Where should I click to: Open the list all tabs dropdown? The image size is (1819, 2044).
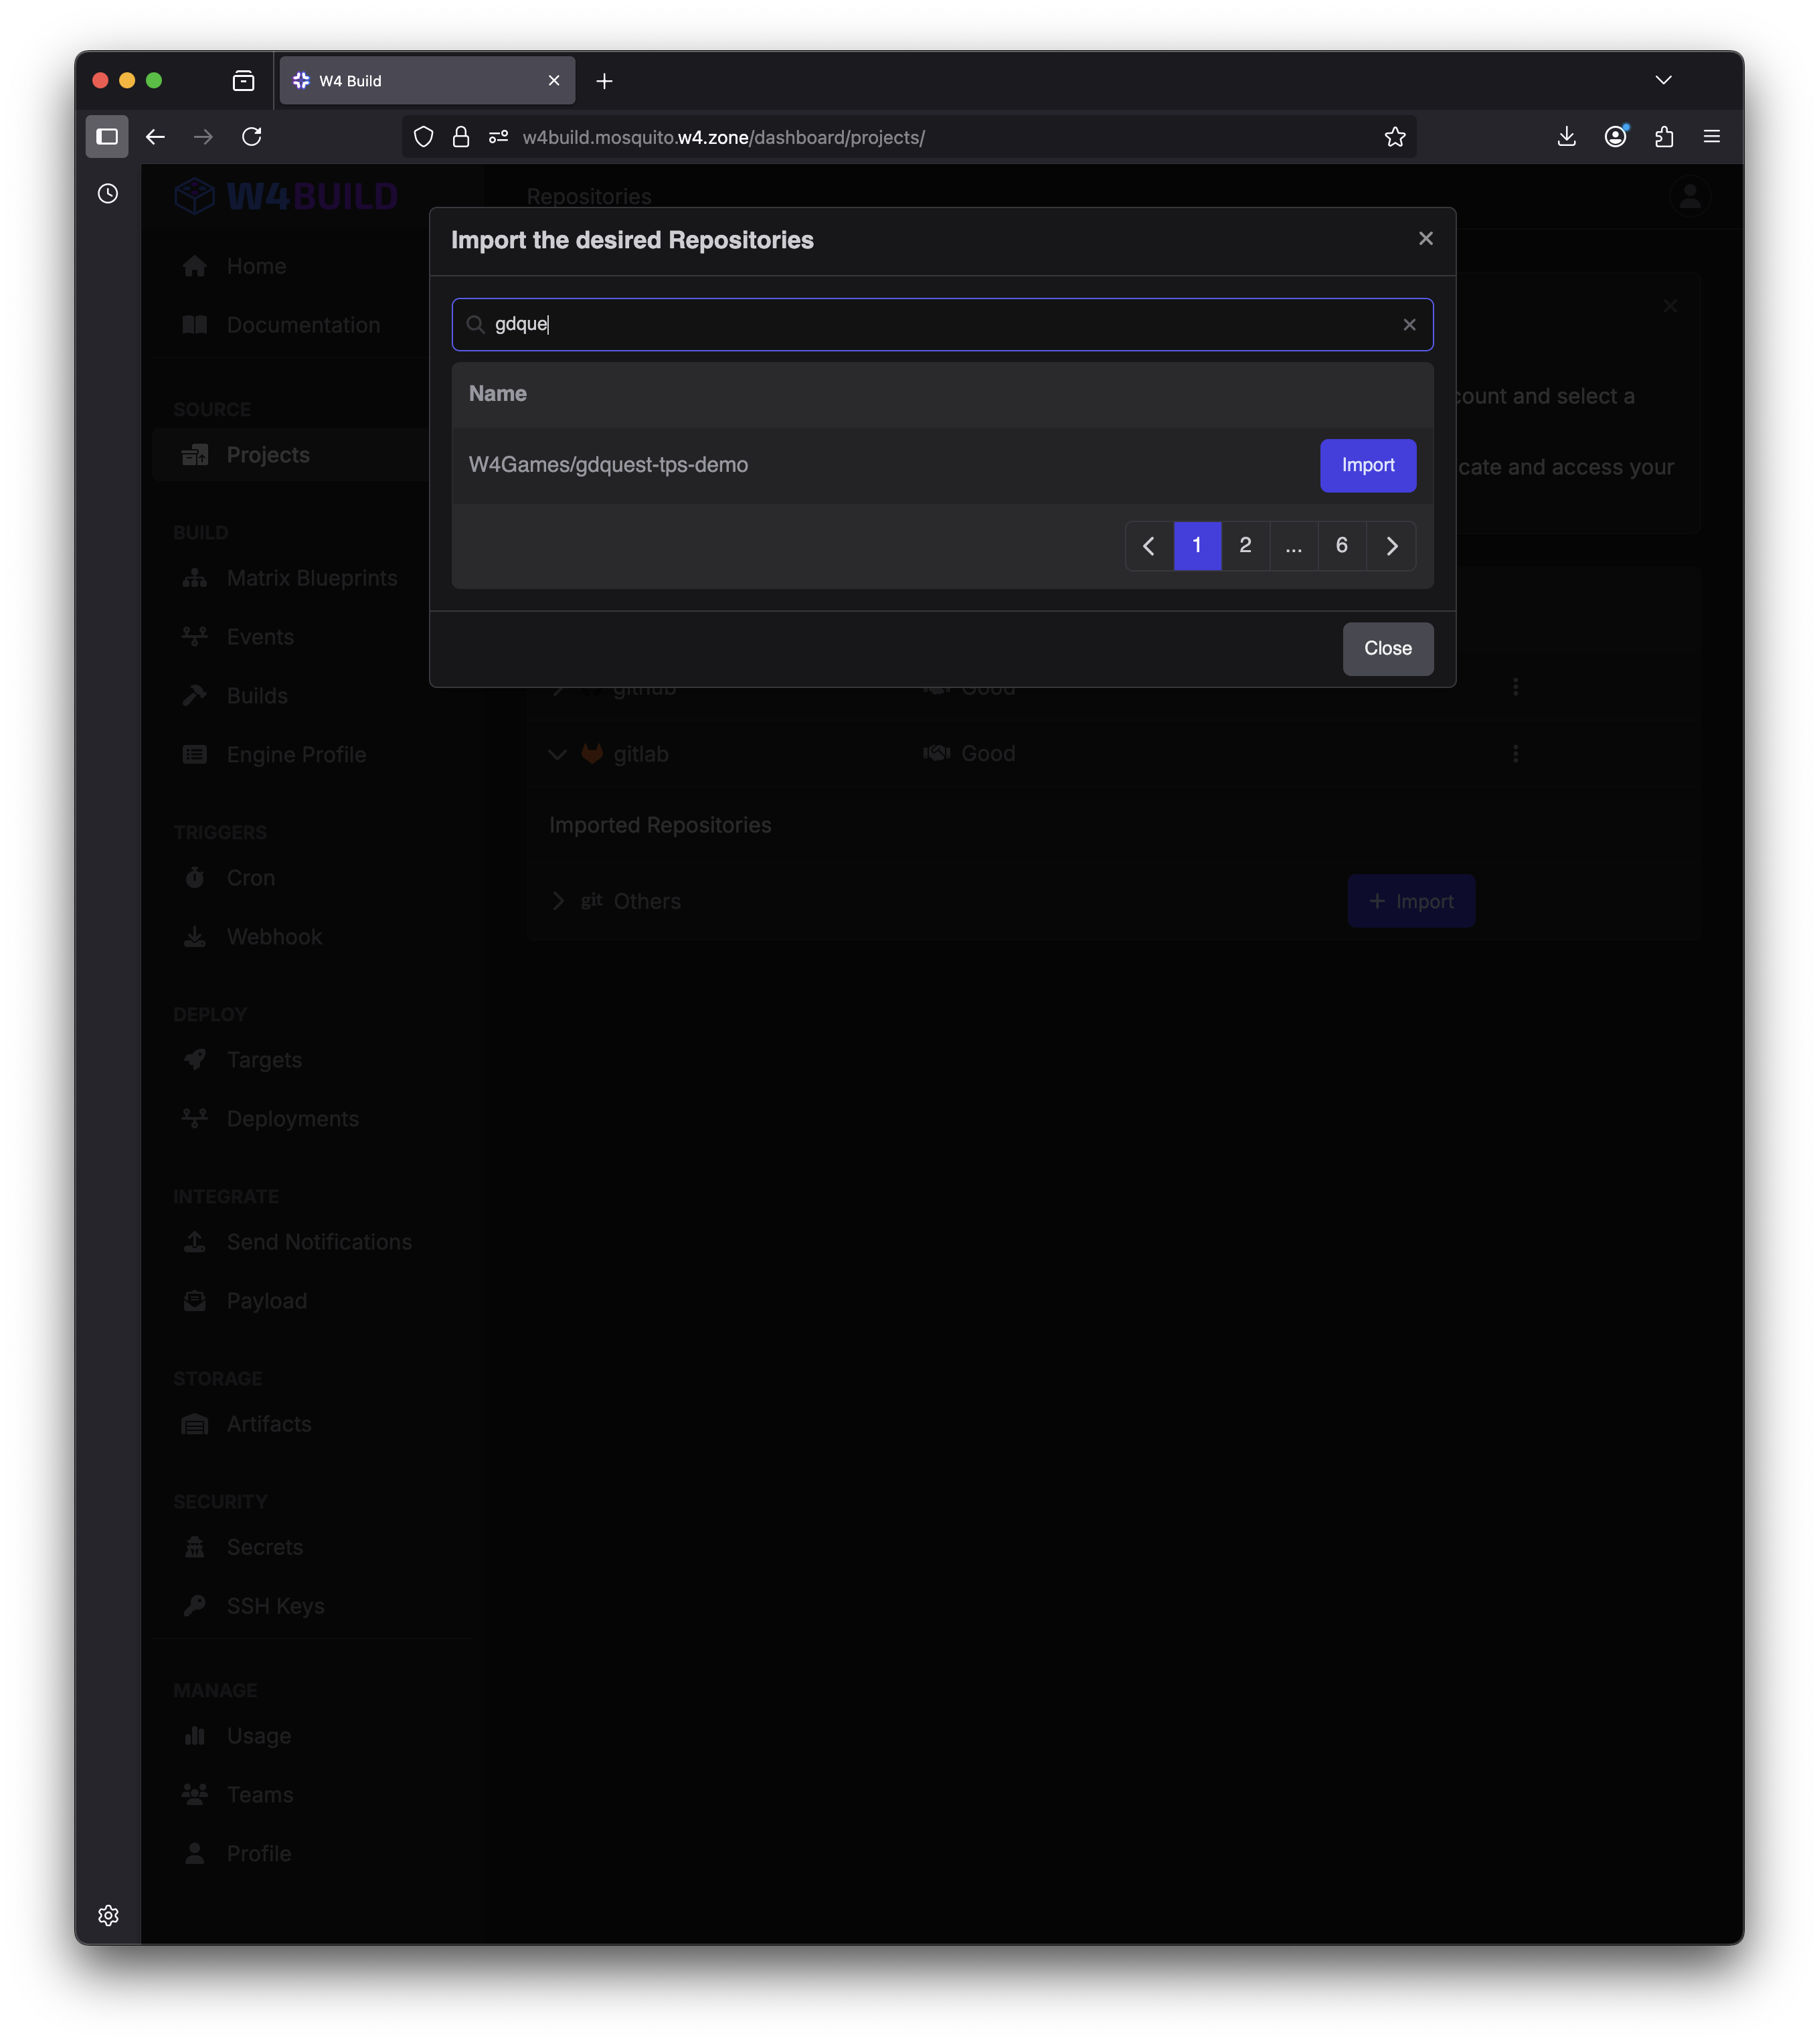click(x=1663, y=80)
